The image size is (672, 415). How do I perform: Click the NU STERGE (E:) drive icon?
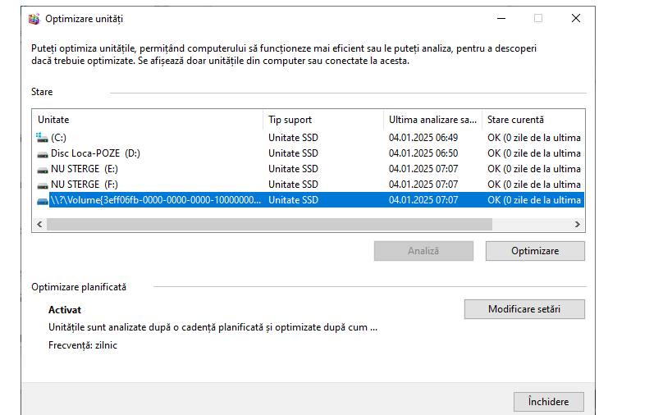pos(43,169)
